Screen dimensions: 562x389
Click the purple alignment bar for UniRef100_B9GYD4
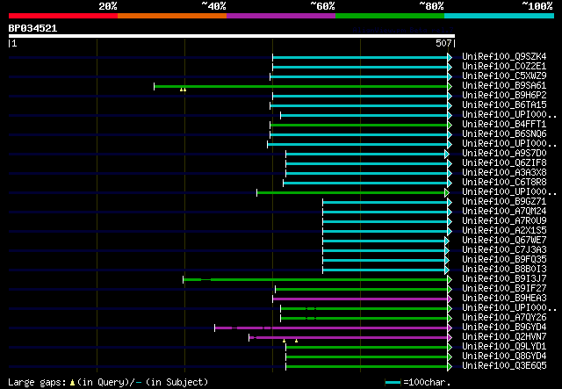pyautogui.click(x=331, y=328)
